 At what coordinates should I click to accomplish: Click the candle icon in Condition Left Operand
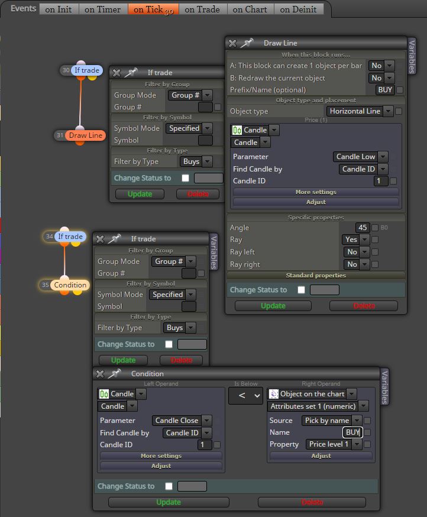104,394
